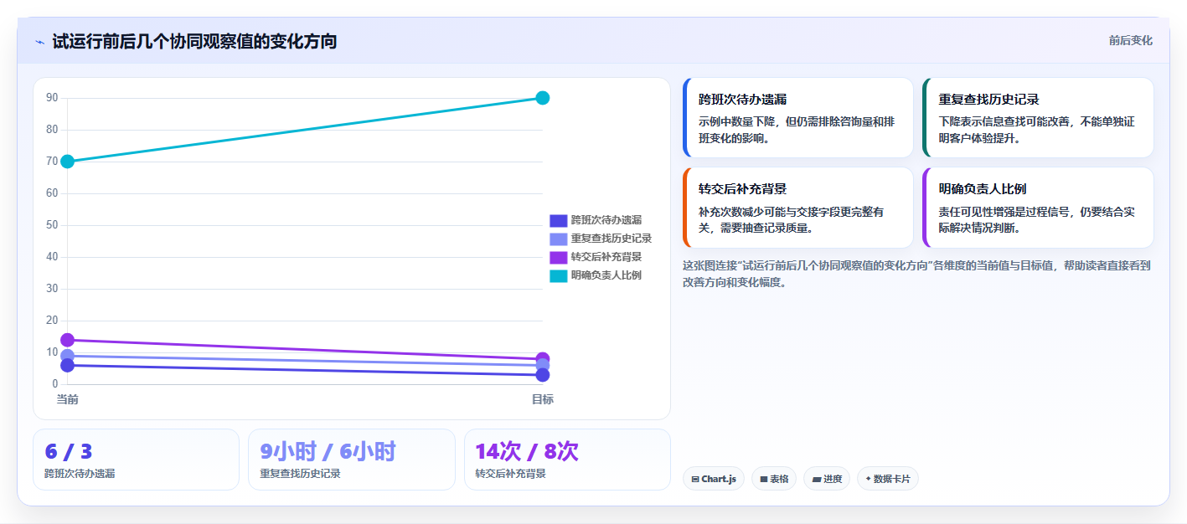This screenshot has height=524, width=1187.
Task: Click the 重复查找历史记录 legend label
Action: (x=612, y=239)
